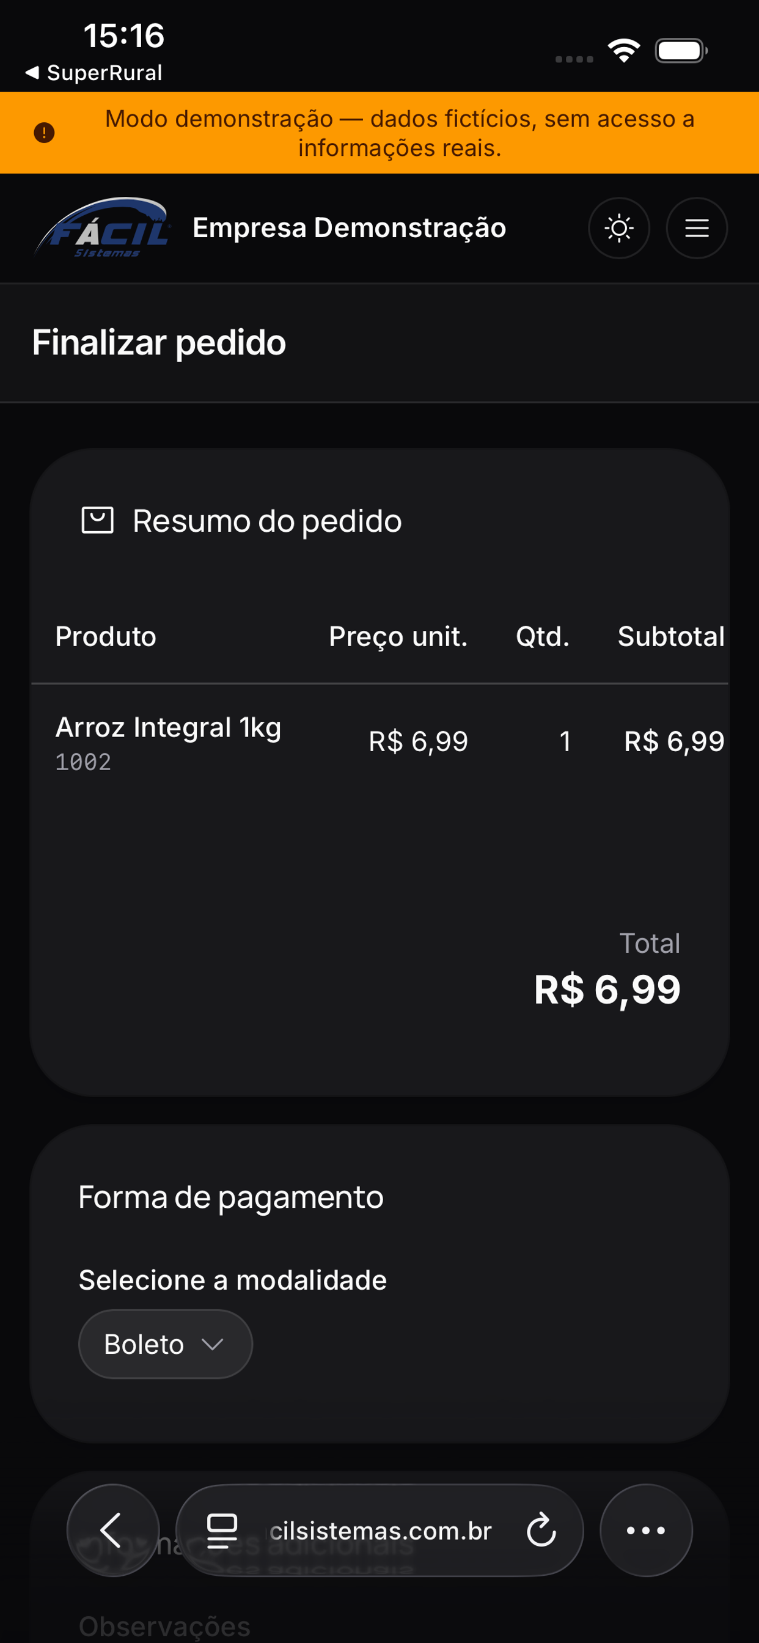
Task: Tap the browser back arrow button
Action: point(113,1530)
